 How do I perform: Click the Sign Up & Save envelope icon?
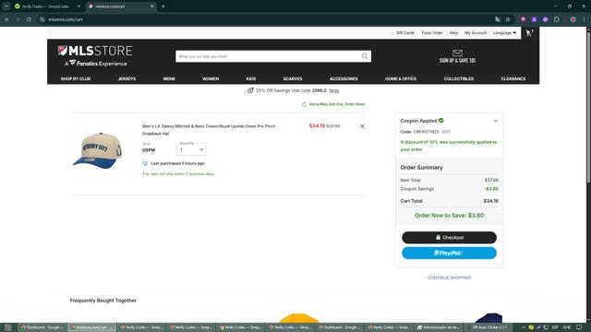coord(457,53)
